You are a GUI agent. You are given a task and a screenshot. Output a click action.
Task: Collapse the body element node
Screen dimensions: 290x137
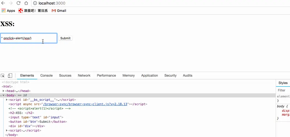point(3,95)
